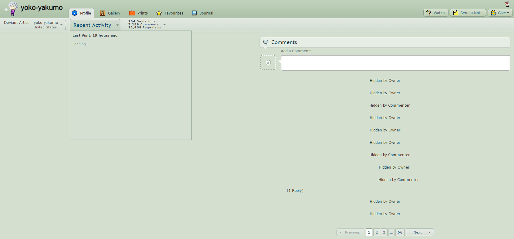Click the Previous page button
The width and height of the screenshot is (514, 239).
coord(351,232)
